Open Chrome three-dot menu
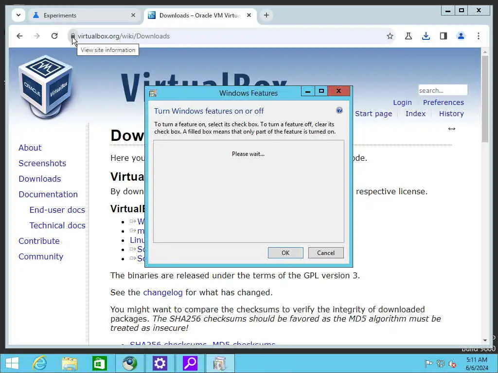 coord(479,36)
